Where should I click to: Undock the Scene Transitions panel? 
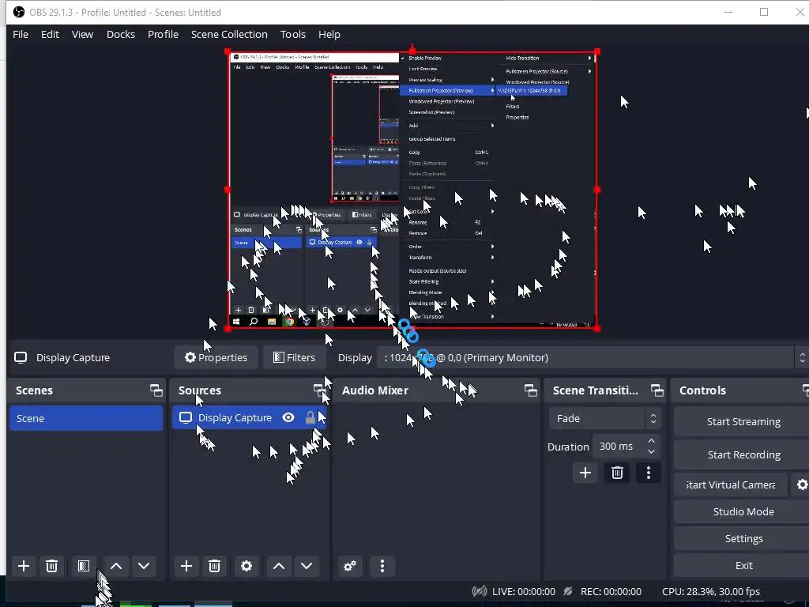[657, 390]
